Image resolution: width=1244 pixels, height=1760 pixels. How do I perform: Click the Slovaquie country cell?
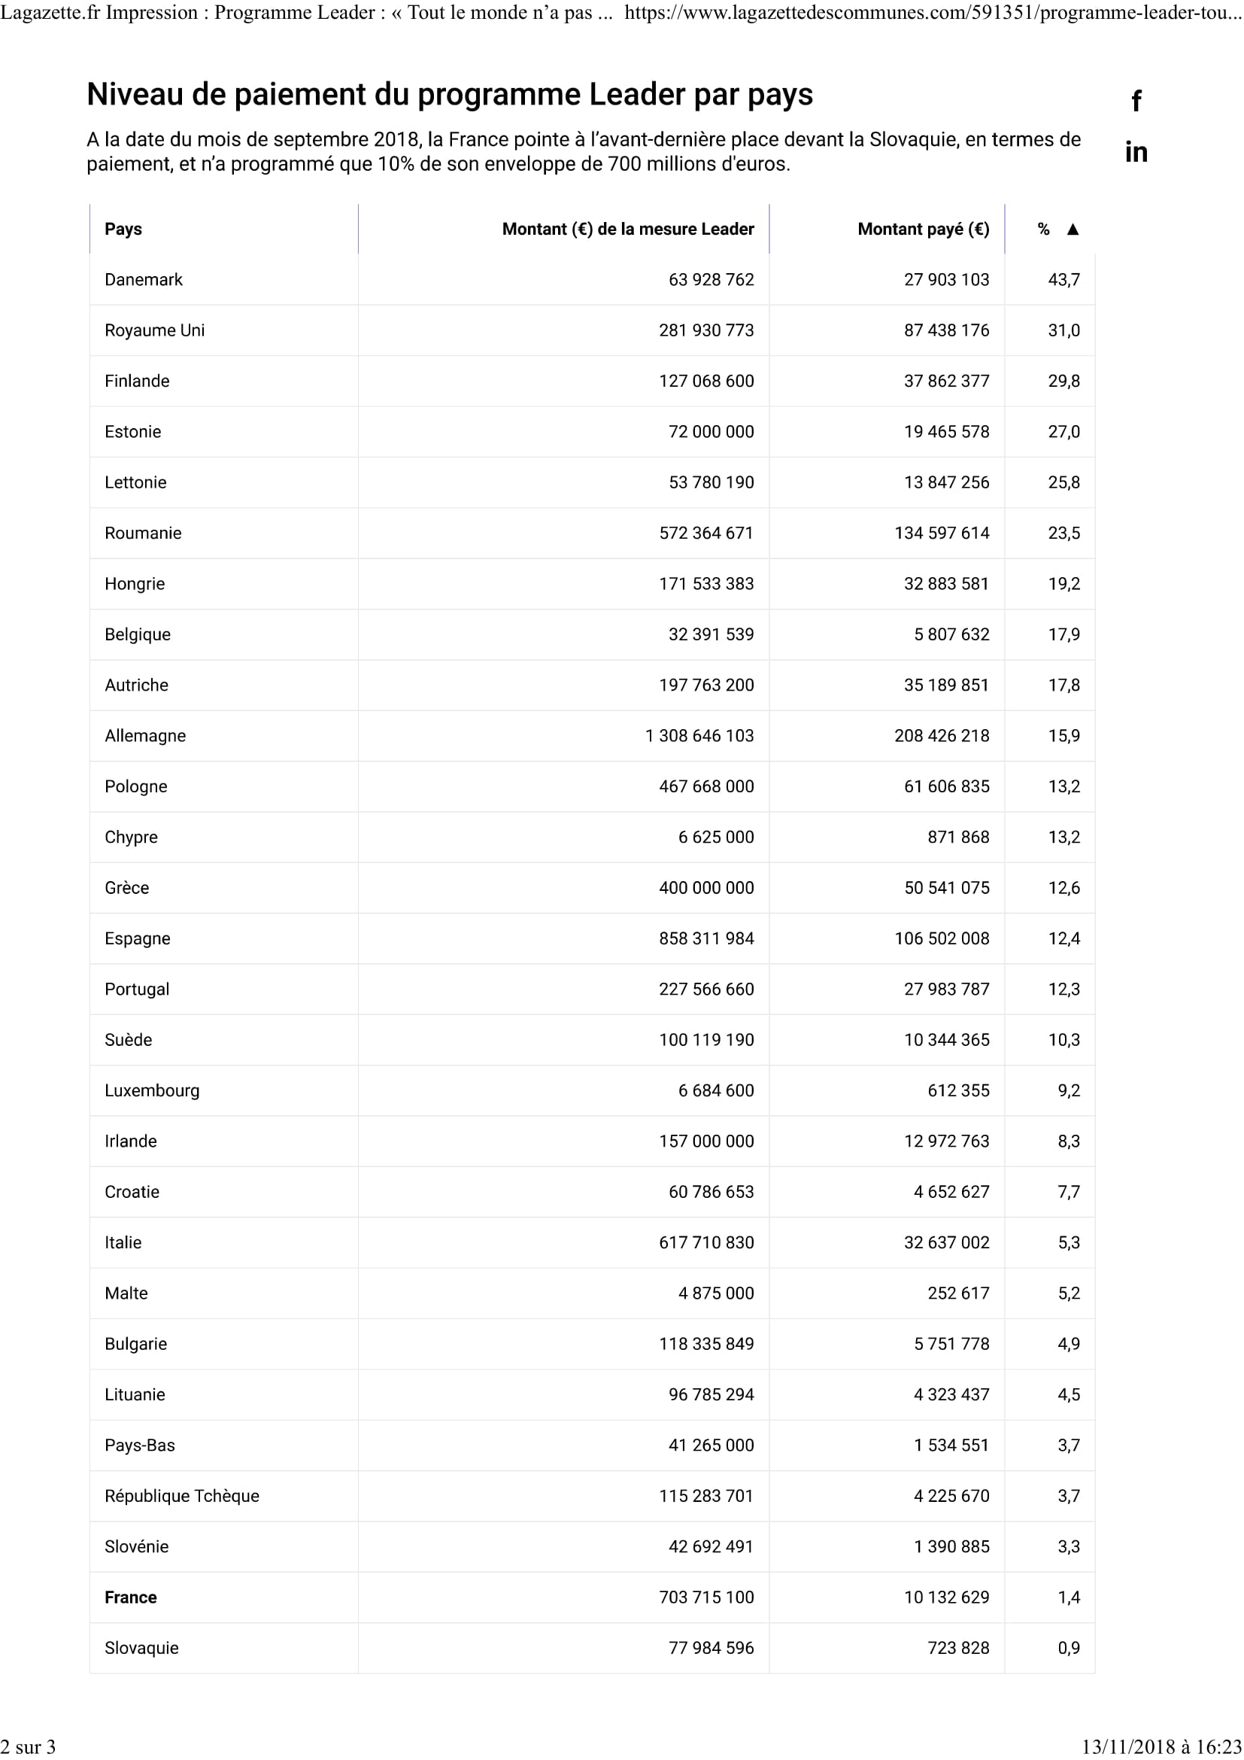click(x=141, y=1648)
